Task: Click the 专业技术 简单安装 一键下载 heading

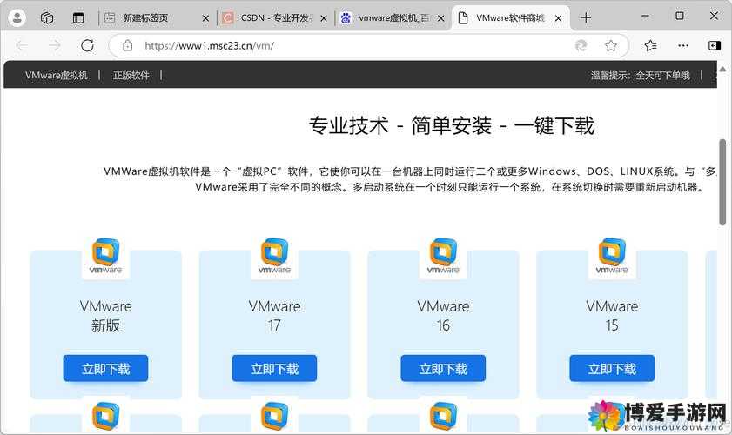Action: (x=452, y=125)
